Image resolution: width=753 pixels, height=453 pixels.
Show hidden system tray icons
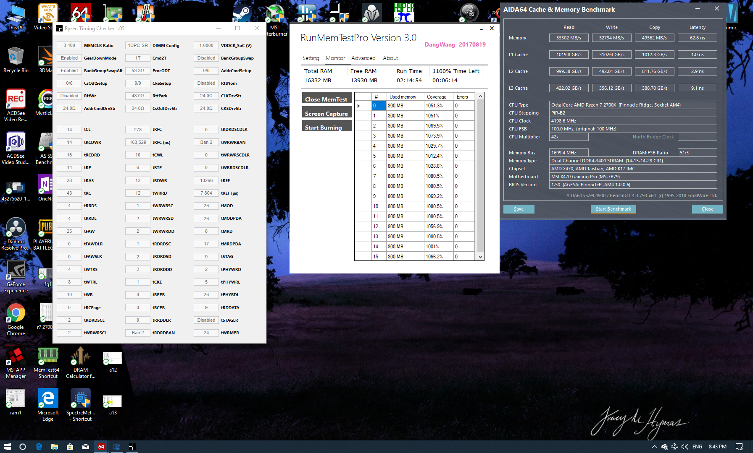[654, 447]
